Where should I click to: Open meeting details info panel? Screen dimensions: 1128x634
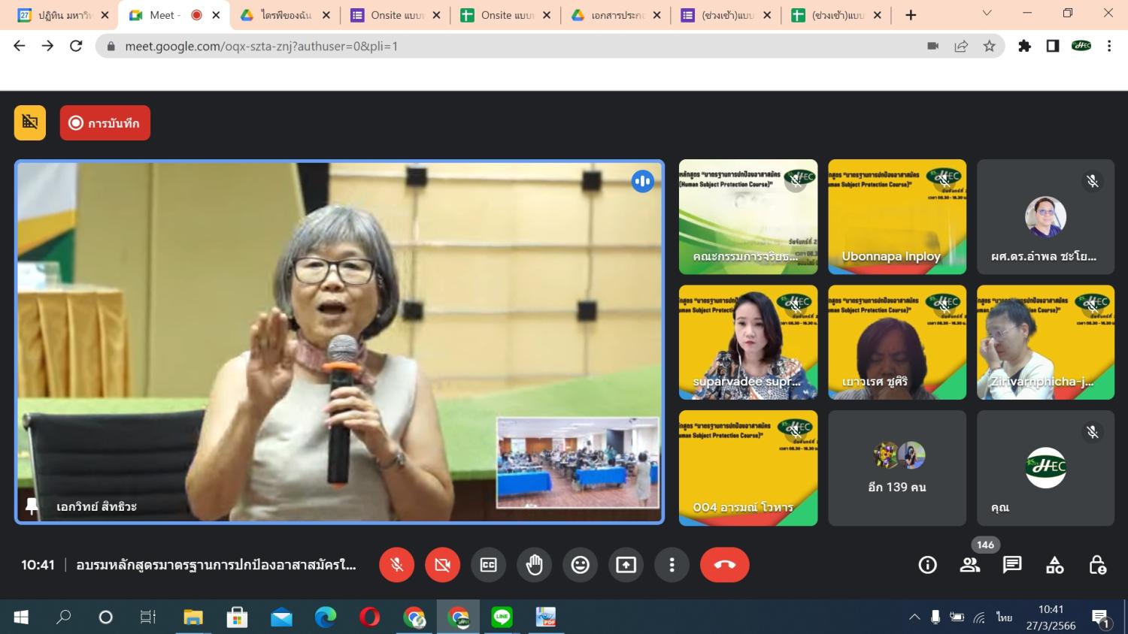coord(927,565)
